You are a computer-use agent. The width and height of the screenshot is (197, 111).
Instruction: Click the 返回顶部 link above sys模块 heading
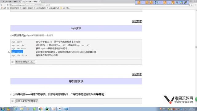pos(137,21)
